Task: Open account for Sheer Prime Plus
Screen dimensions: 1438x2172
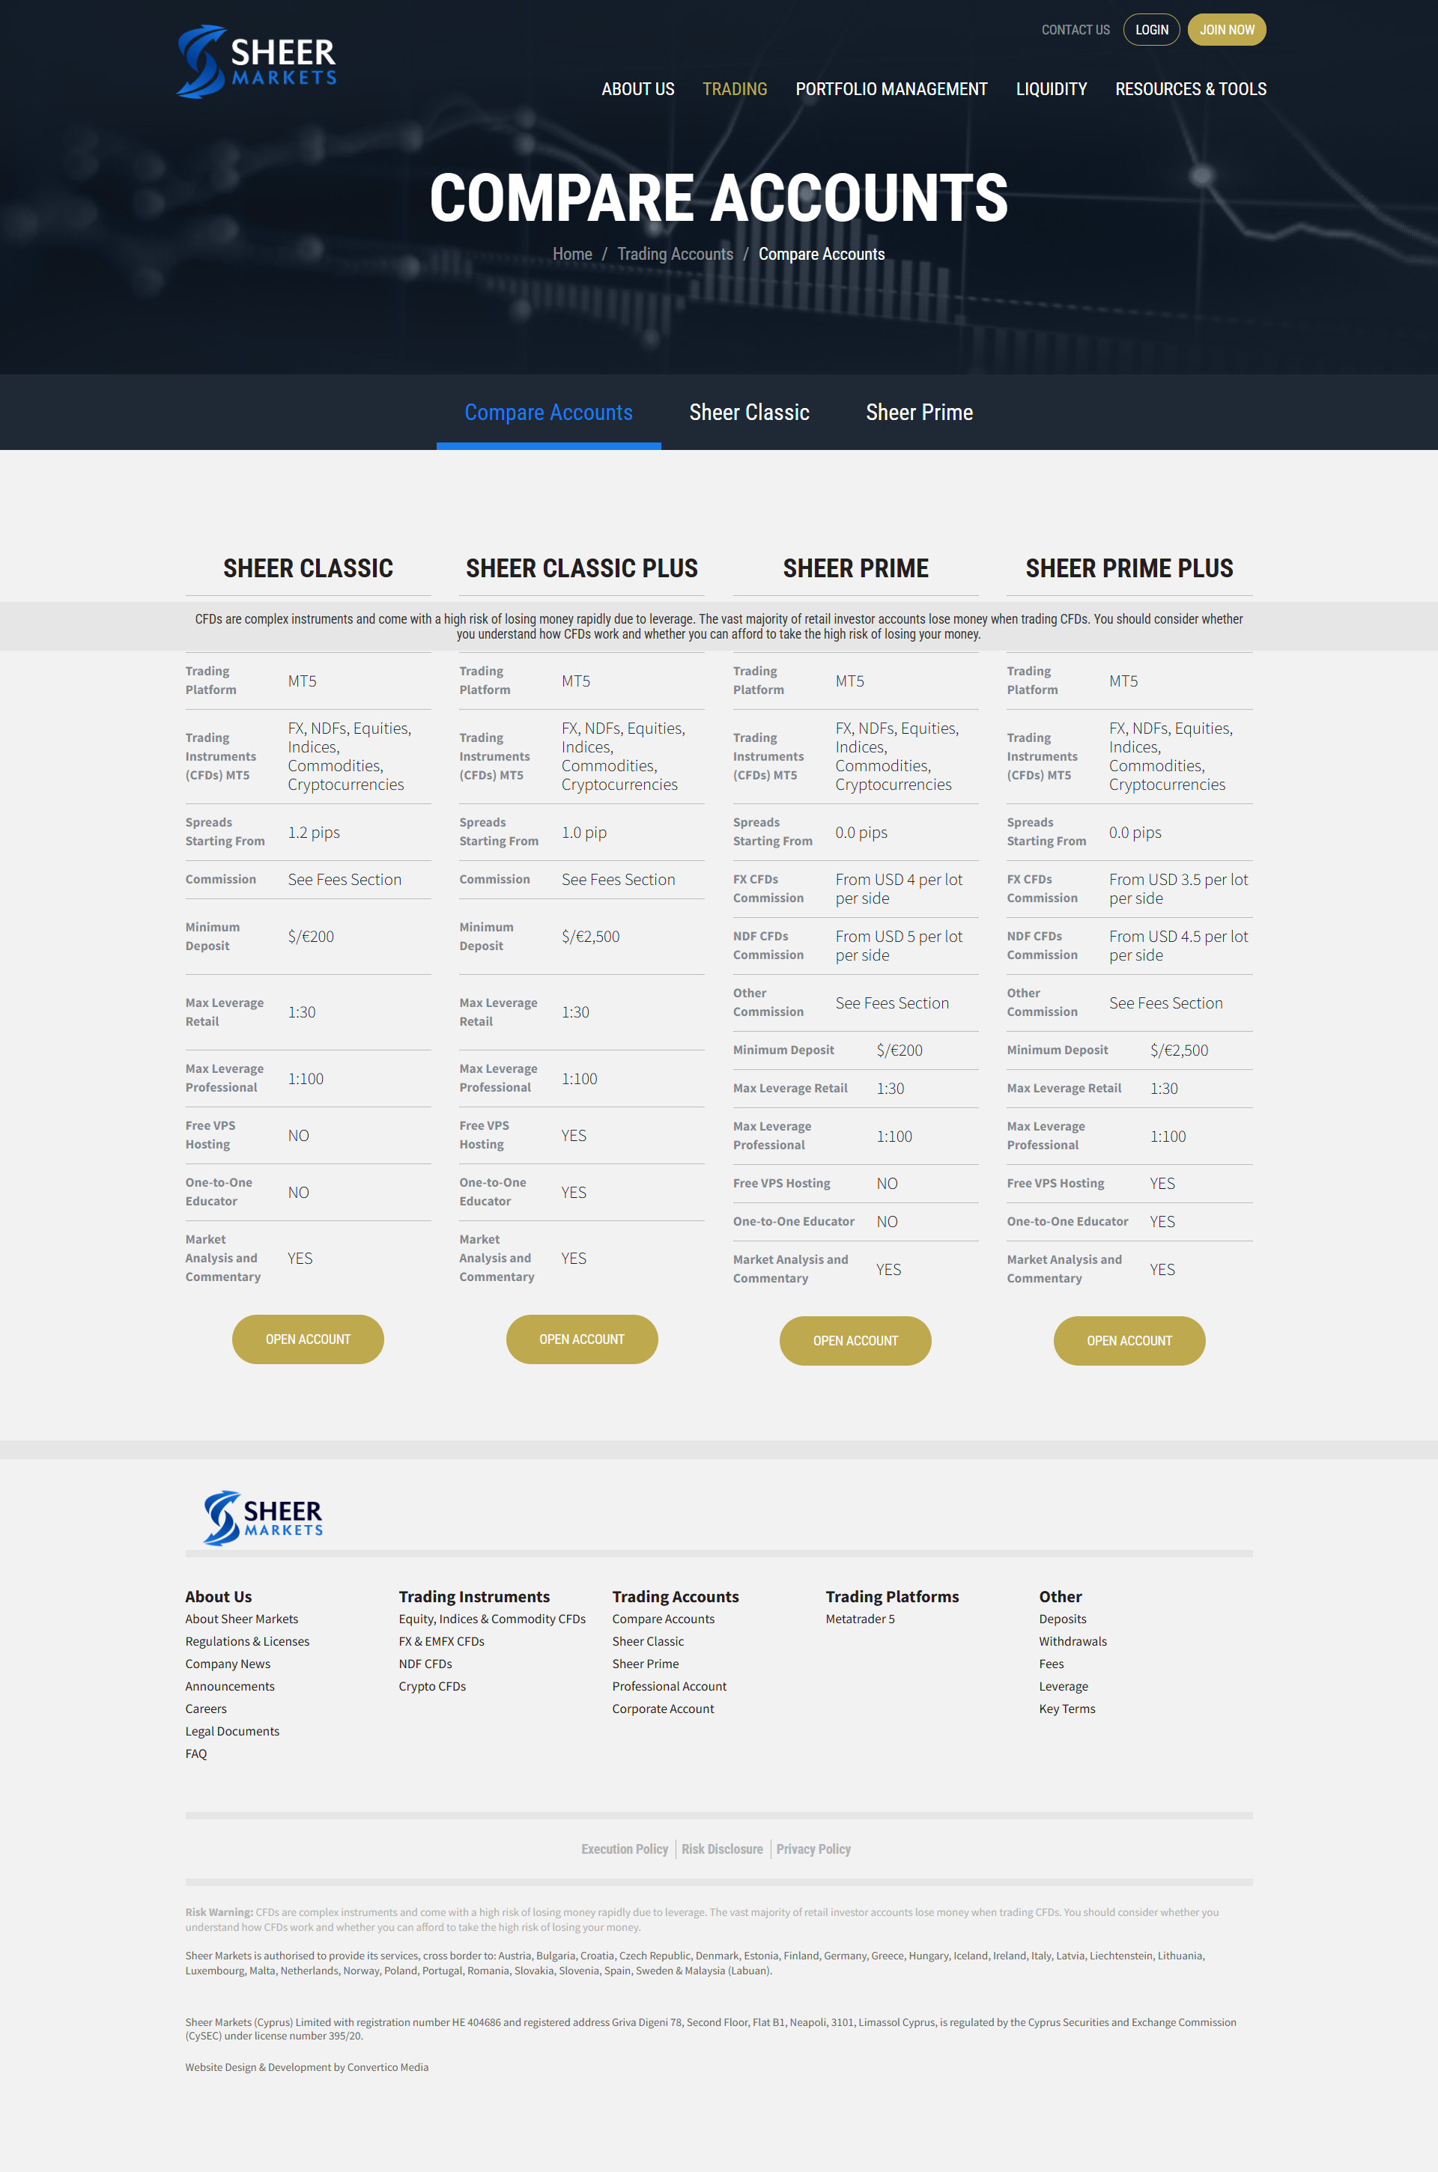Action: click(x=1129, y=1342)
